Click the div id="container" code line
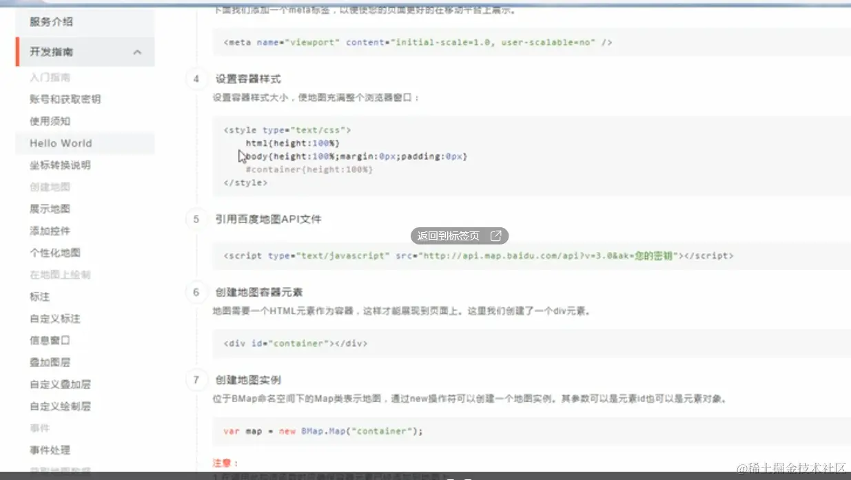 point(296,343)
